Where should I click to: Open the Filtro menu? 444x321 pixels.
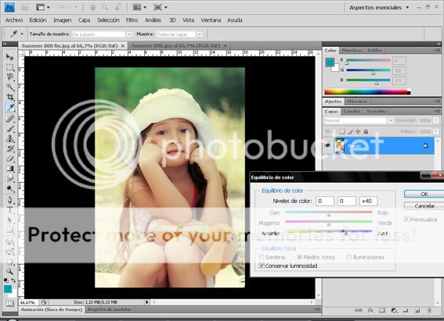pos(132,20)
